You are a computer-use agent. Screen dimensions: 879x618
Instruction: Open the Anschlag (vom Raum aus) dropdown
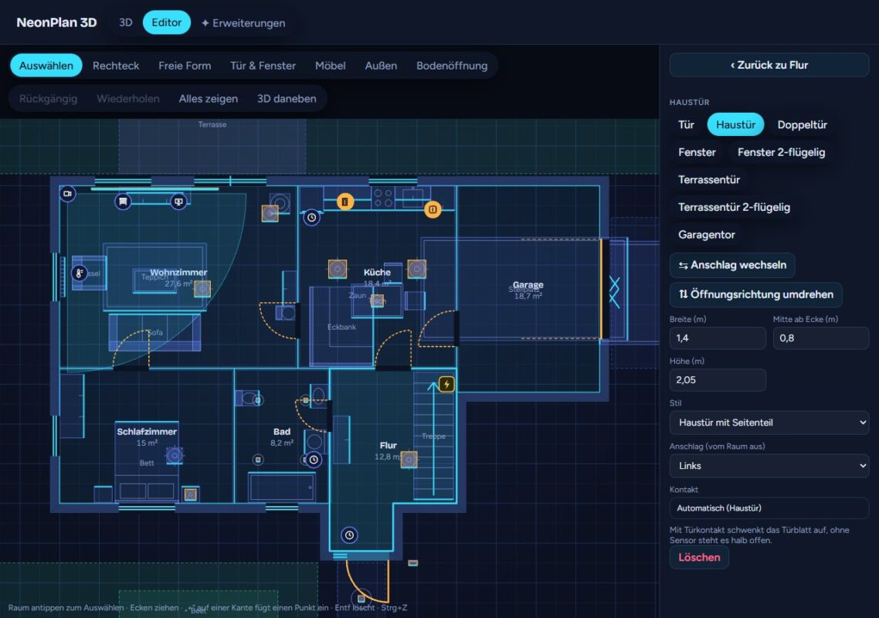(769, 466)
